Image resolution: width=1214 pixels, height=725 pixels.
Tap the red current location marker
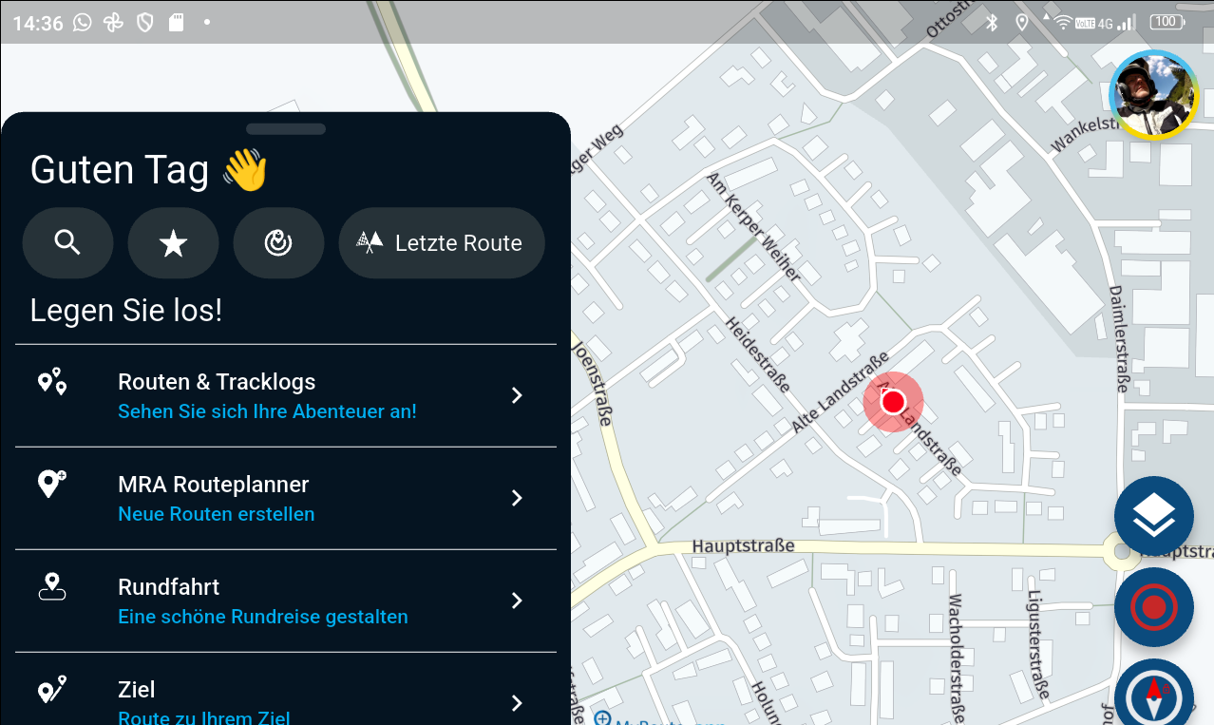893,403
